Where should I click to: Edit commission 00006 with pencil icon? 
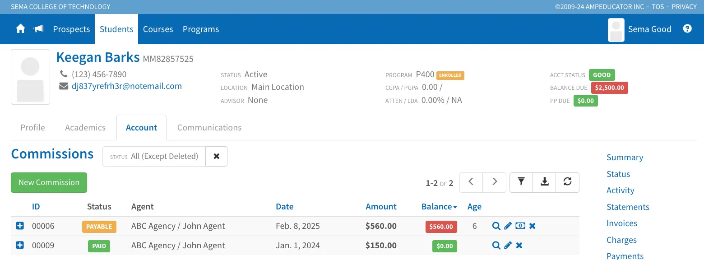point(508,226)
